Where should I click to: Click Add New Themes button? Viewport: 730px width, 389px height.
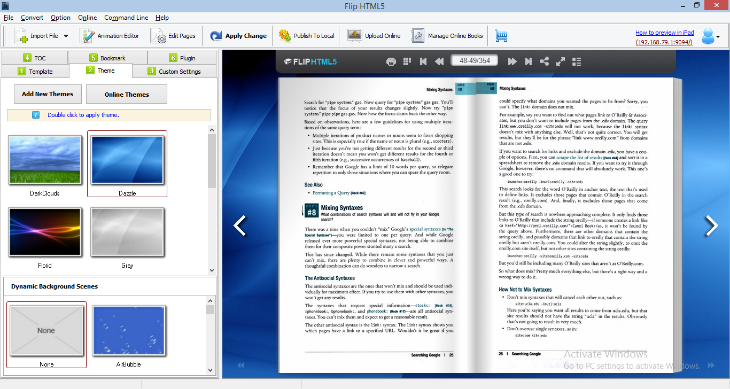point(48,94)
